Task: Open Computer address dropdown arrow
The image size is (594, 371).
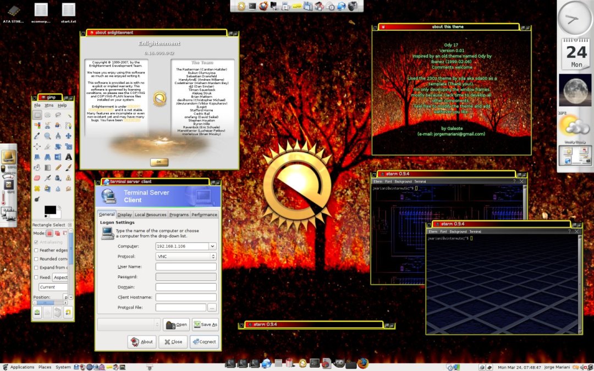Action: tap(212, 246)
